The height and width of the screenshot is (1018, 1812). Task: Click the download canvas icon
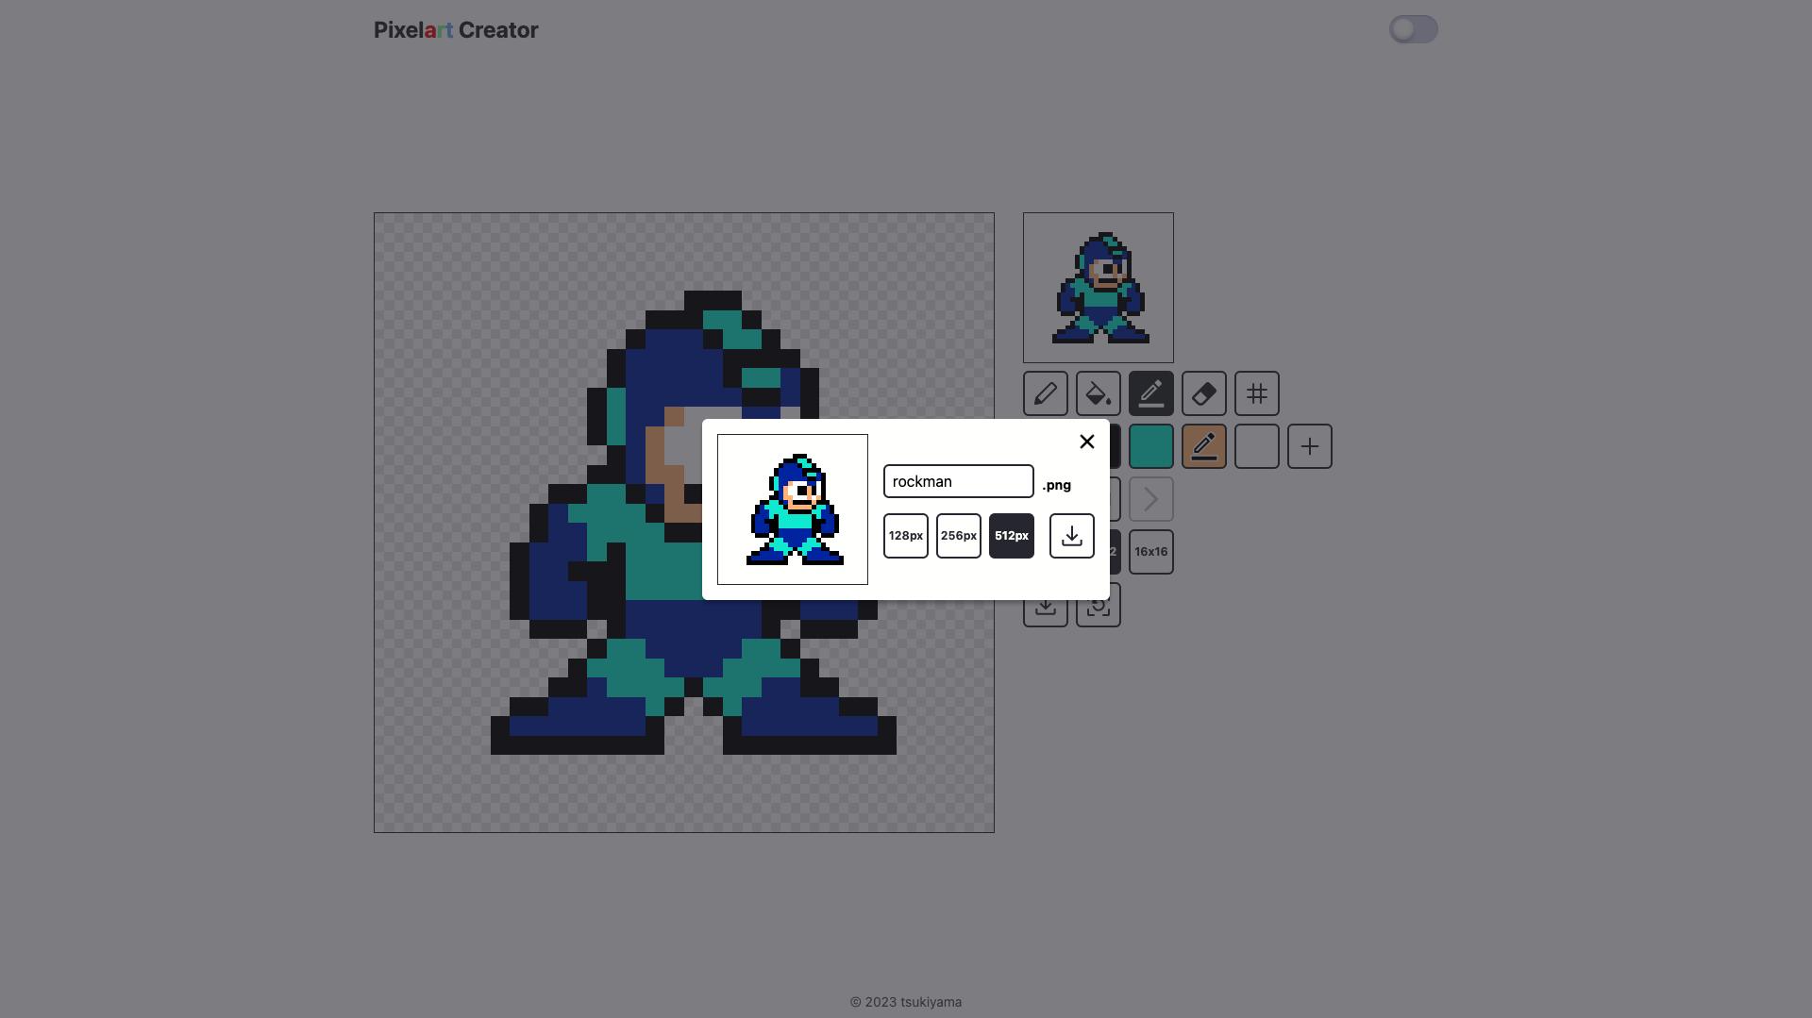(1045, 604)
